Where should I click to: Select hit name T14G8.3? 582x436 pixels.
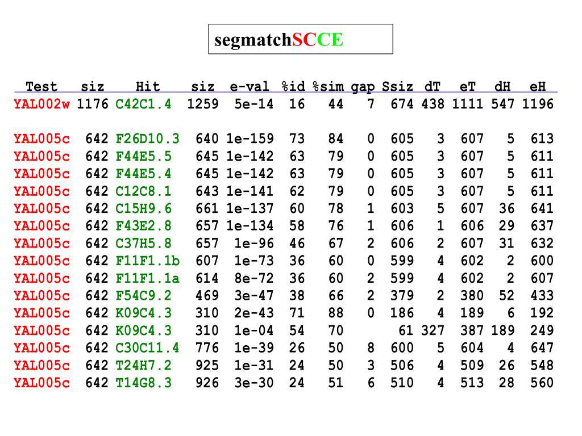(143, 383)
